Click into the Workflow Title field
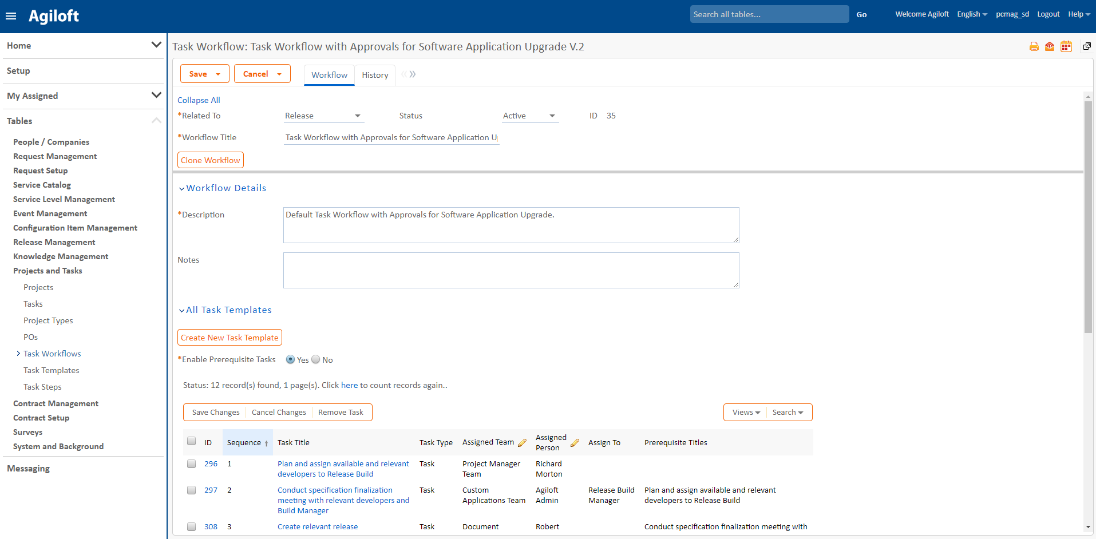The width and height of the screenshot is (1096, 539). (391, 137)
